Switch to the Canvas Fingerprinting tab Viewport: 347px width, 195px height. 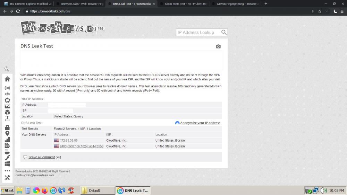(235, 4)
